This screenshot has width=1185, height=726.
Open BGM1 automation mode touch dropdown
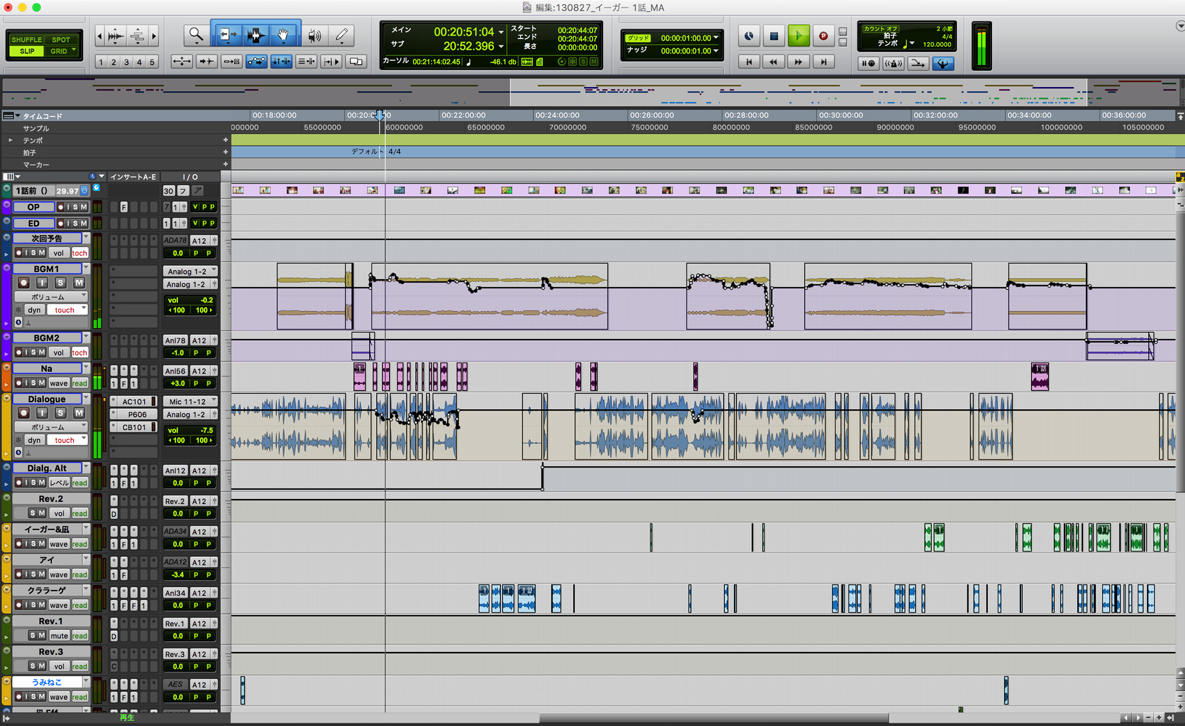[x=67, y=310]
